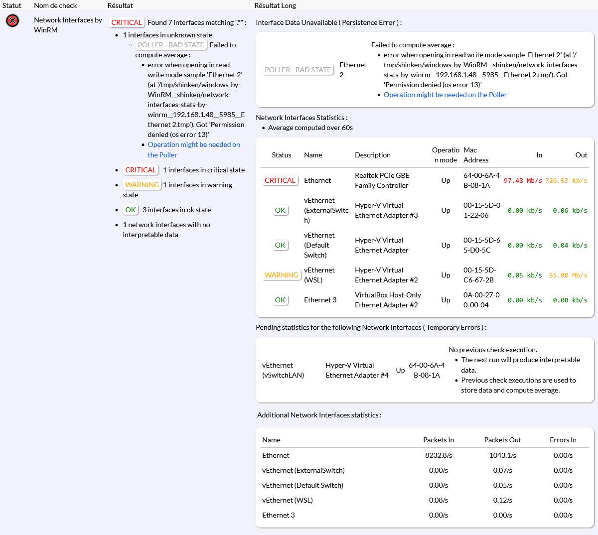598x535 pixels.
Task: Click the POLLER - BAD STATE badge in the Résultat column
Action: coord(171,45)
